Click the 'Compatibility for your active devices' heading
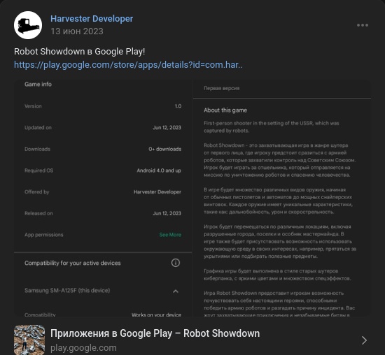 (73, 263)
